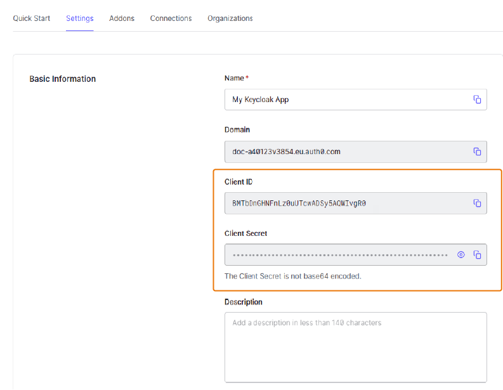Open the Organizations tab
The height and width of the screenshot is (390, 503).
coord(230,18)
